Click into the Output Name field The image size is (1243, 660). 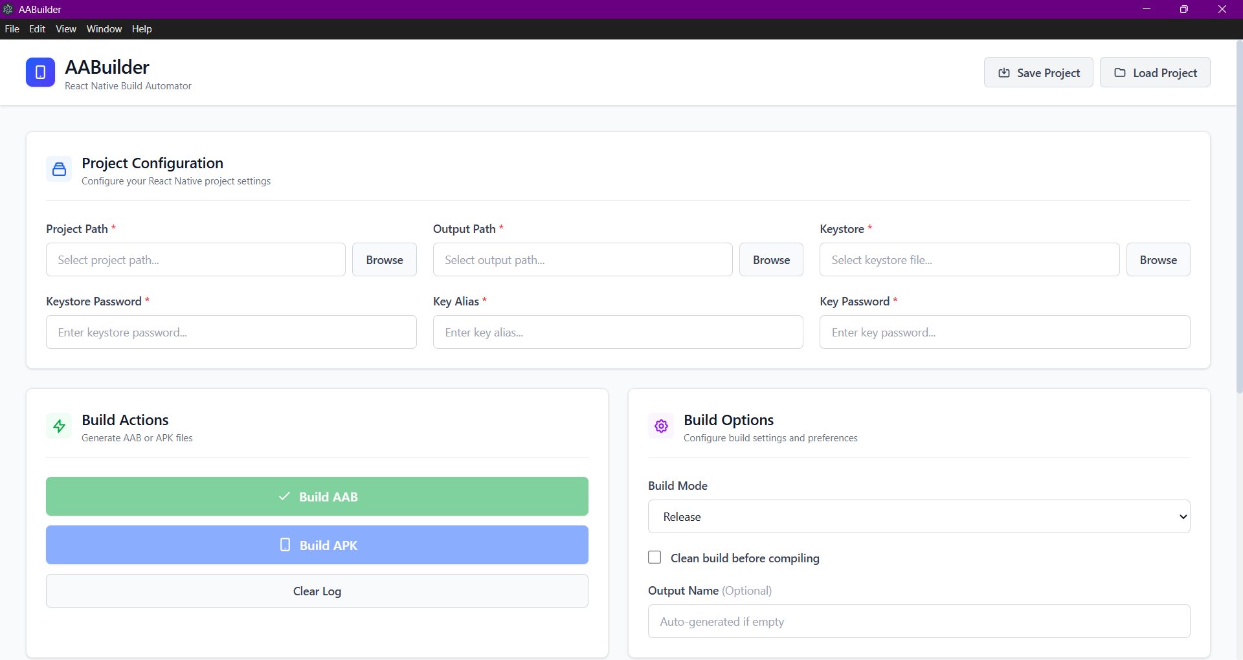(x=919, y=621)
